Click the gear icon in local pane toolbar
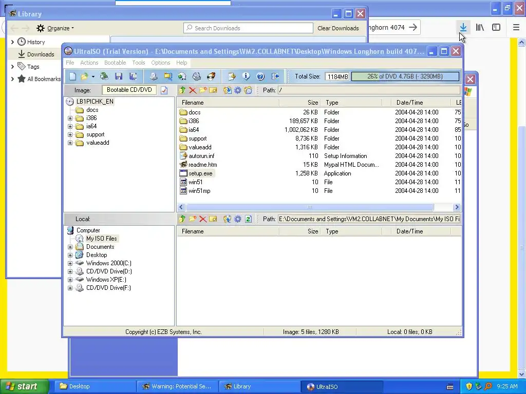526x394 pixels. pos(237,219)
